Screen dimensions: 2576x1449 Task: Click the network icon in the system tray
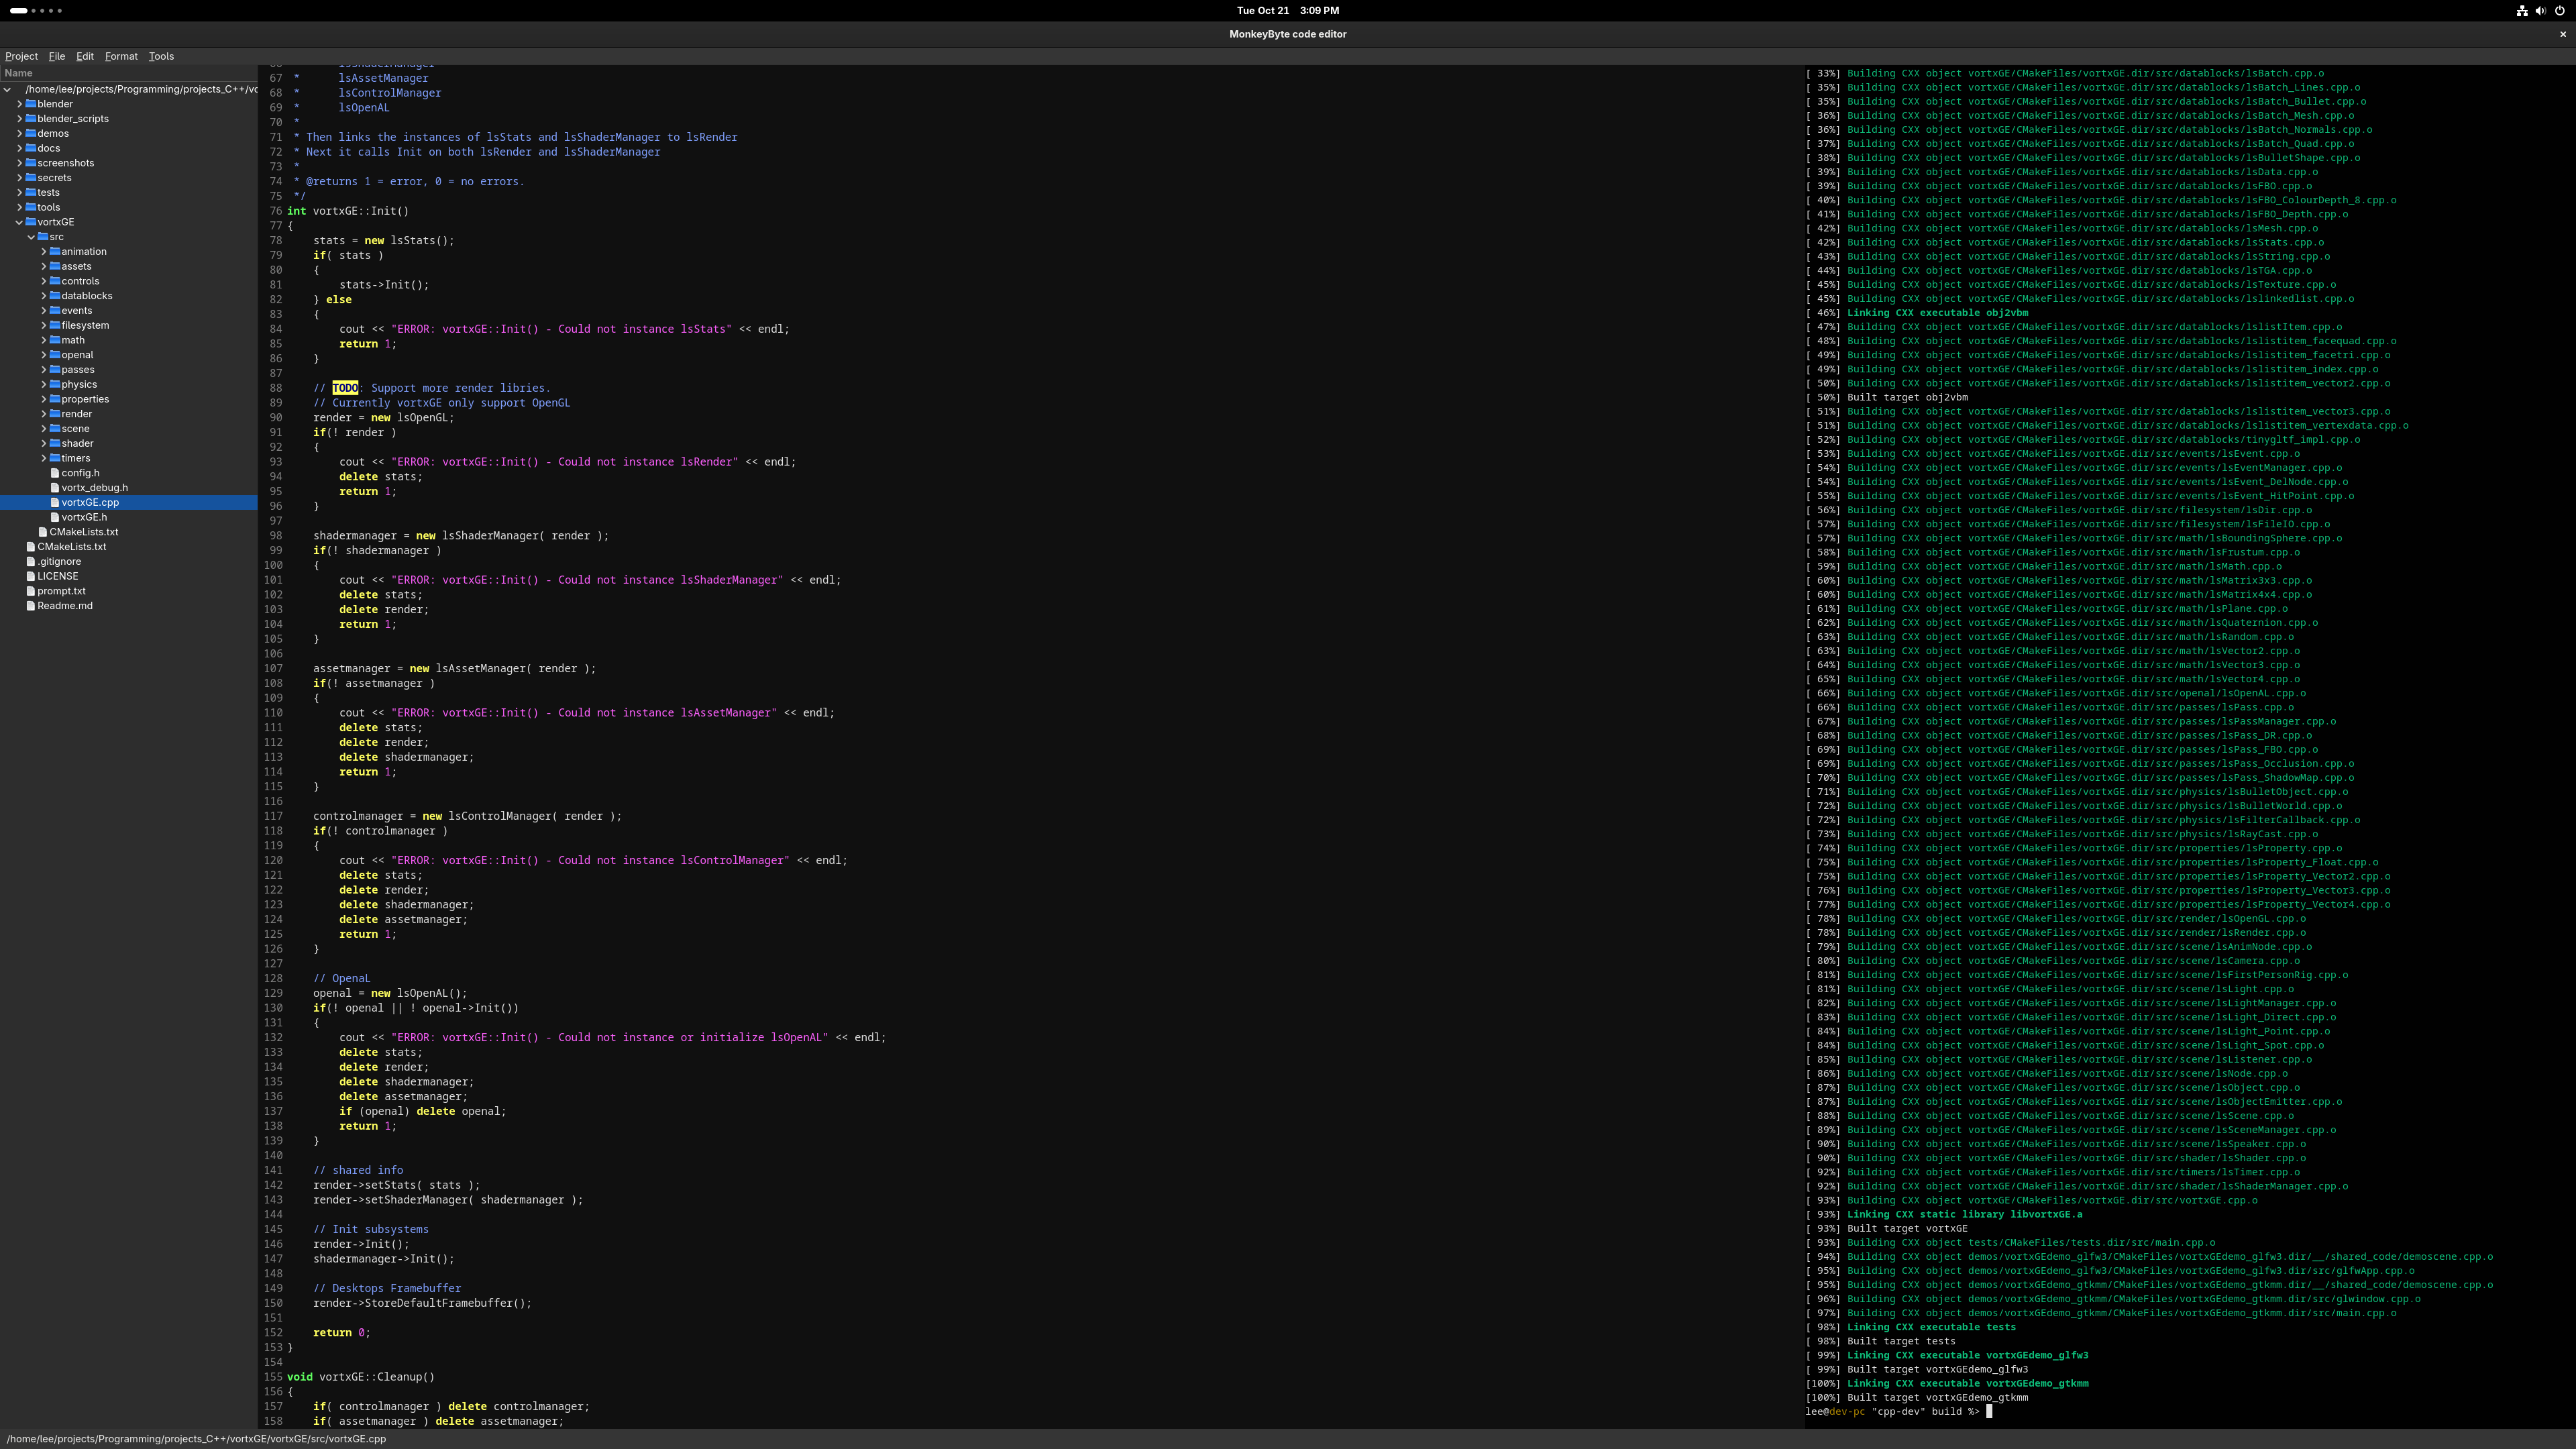2522,11
